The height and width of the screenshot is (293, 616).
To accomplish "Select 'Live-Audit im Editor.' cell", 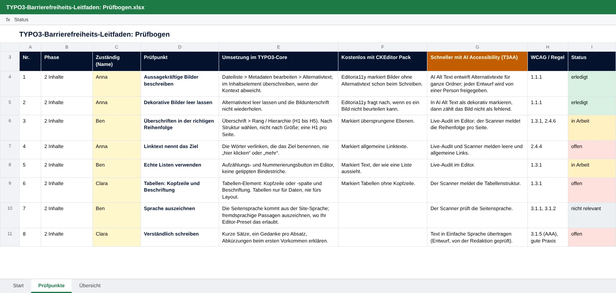I will (477, 168).
